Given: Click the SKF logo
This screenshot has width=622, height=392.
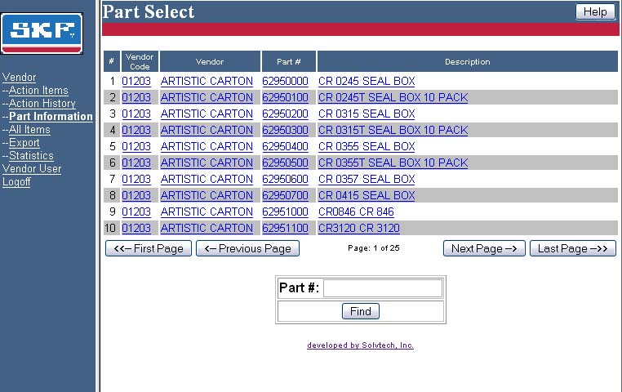Looking at the screenshot, I should pos(42,33).
